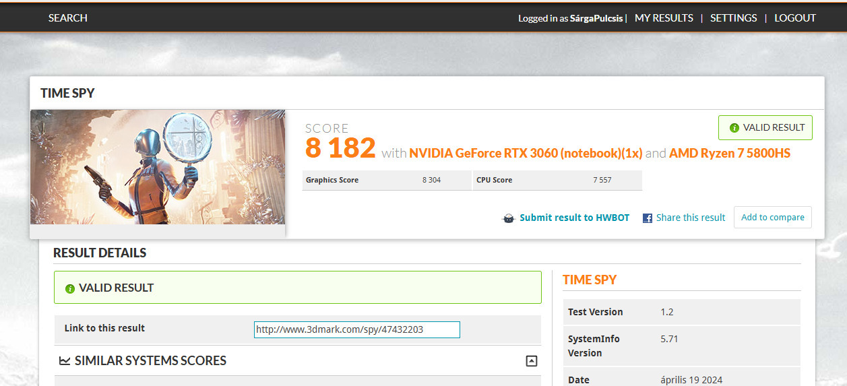Viewport: 847px width, 386px height.
Task: Click the Graphics Score label
Action: point(332,180)
